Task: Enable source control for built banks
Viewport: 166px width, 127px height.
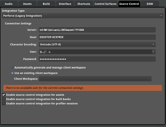Action: pos(4,99)
